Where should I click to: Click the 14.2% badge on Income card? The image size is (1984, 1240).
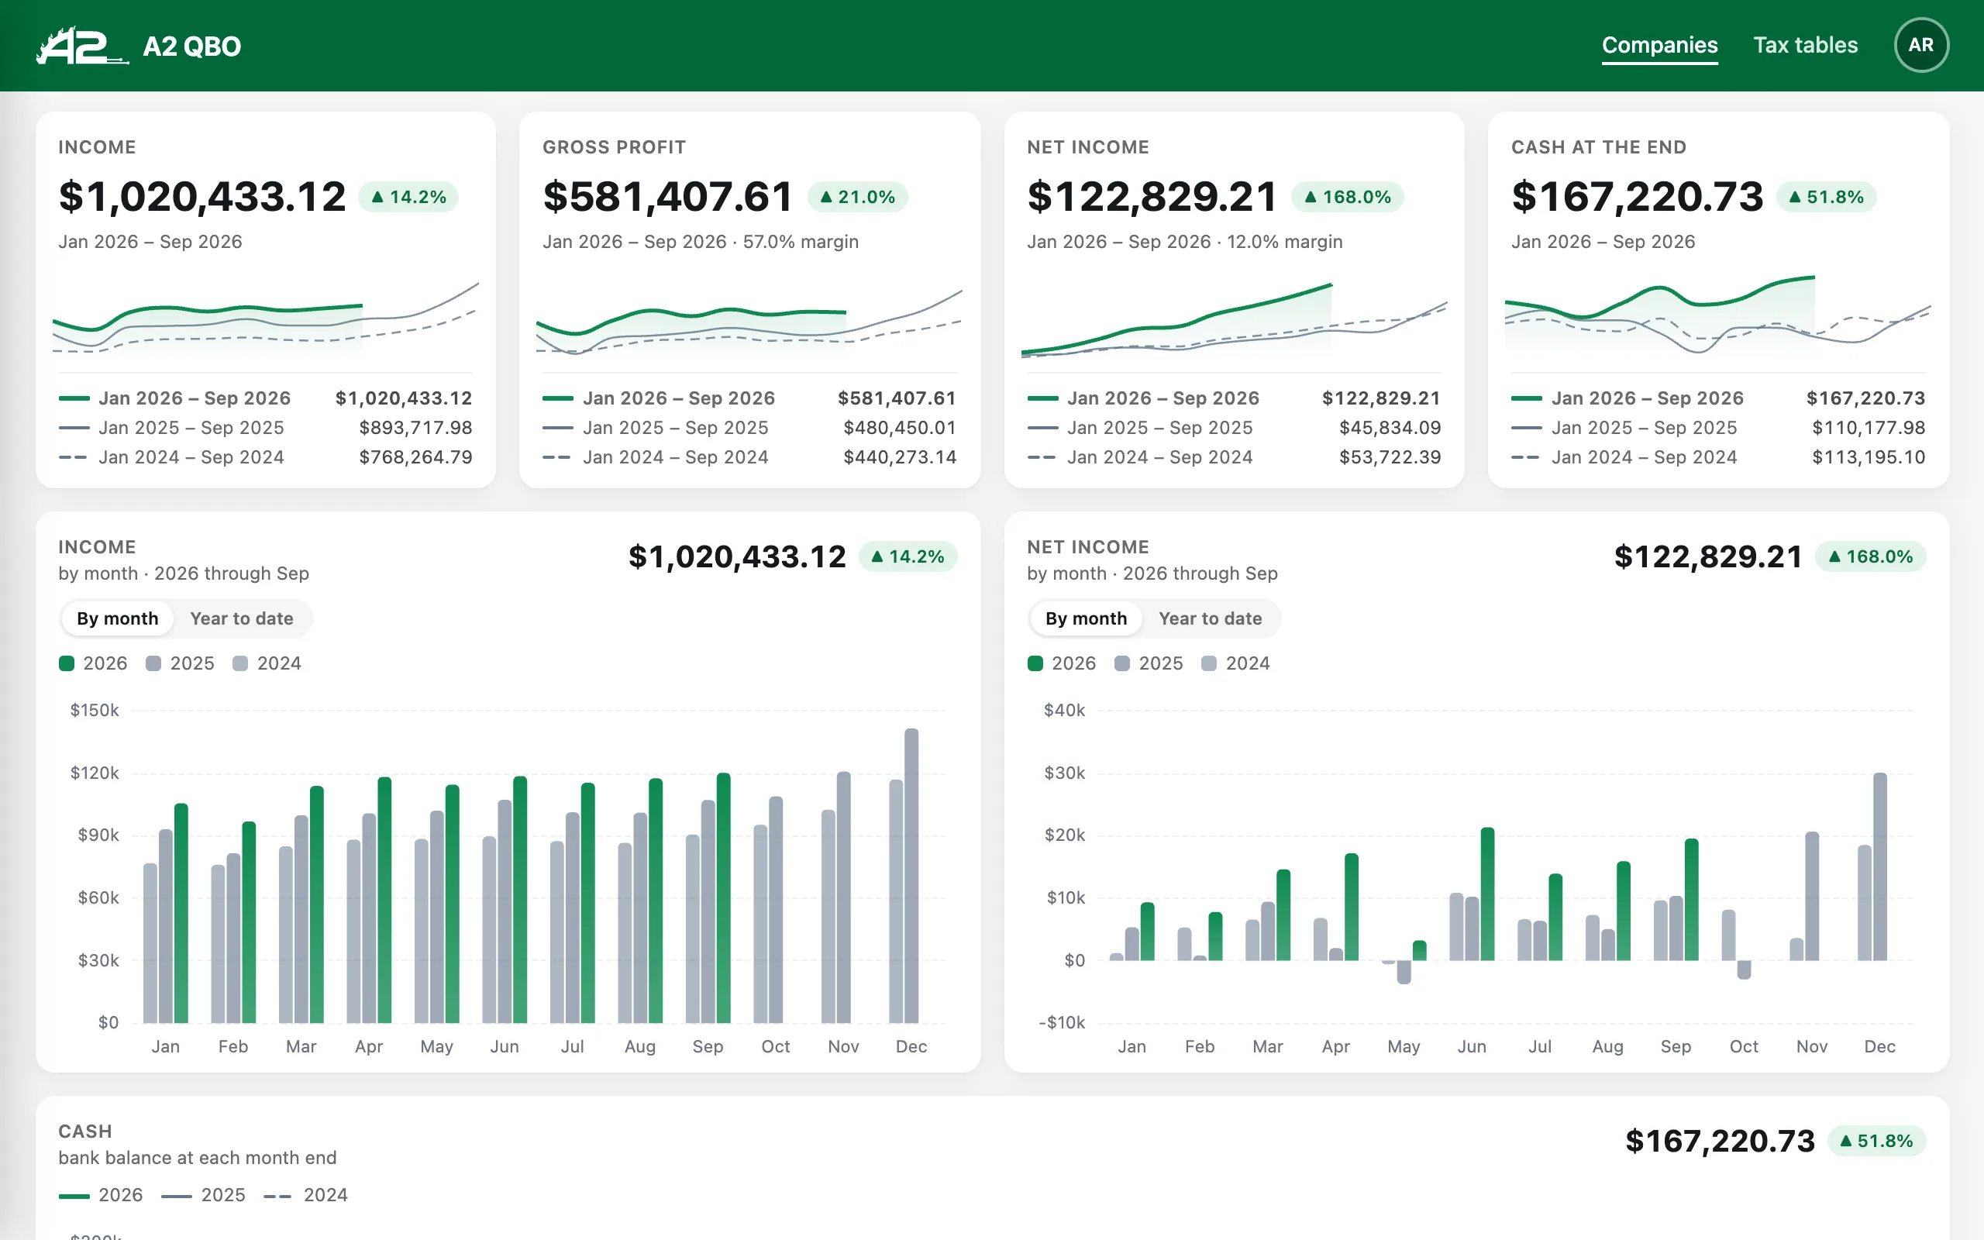(408, 197)
